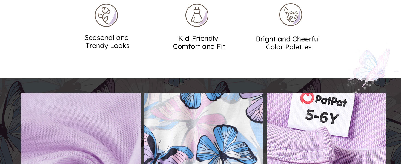Click the rose flower circle icon
401x164 pixels.
(106, 15)
